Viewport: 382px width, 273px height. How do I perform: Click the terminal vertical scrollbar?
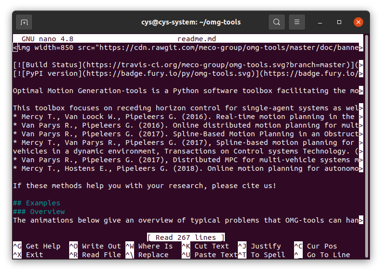click(x=367, y=144)
